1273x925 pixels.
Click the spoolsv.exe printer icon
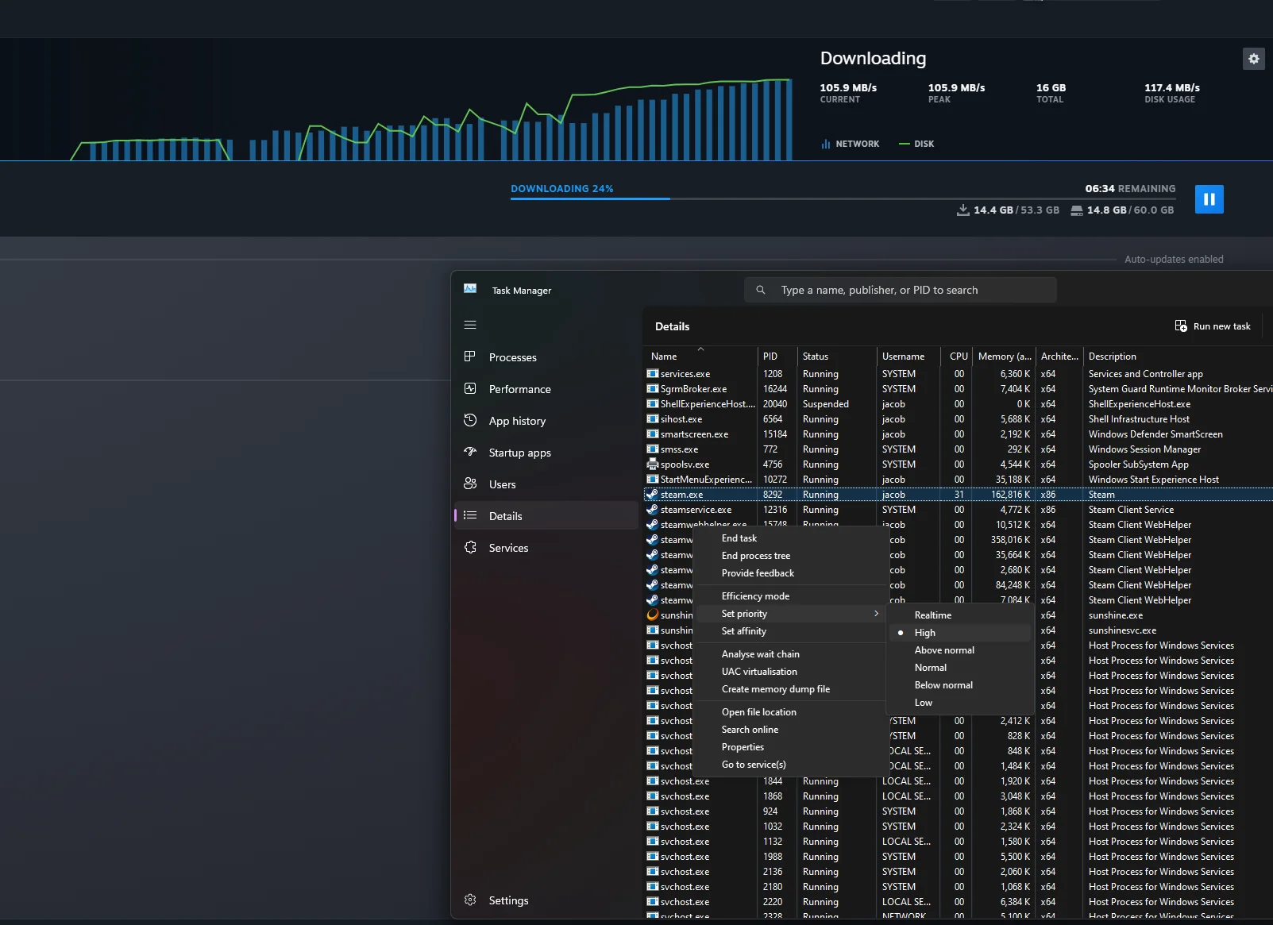point(652,464)
